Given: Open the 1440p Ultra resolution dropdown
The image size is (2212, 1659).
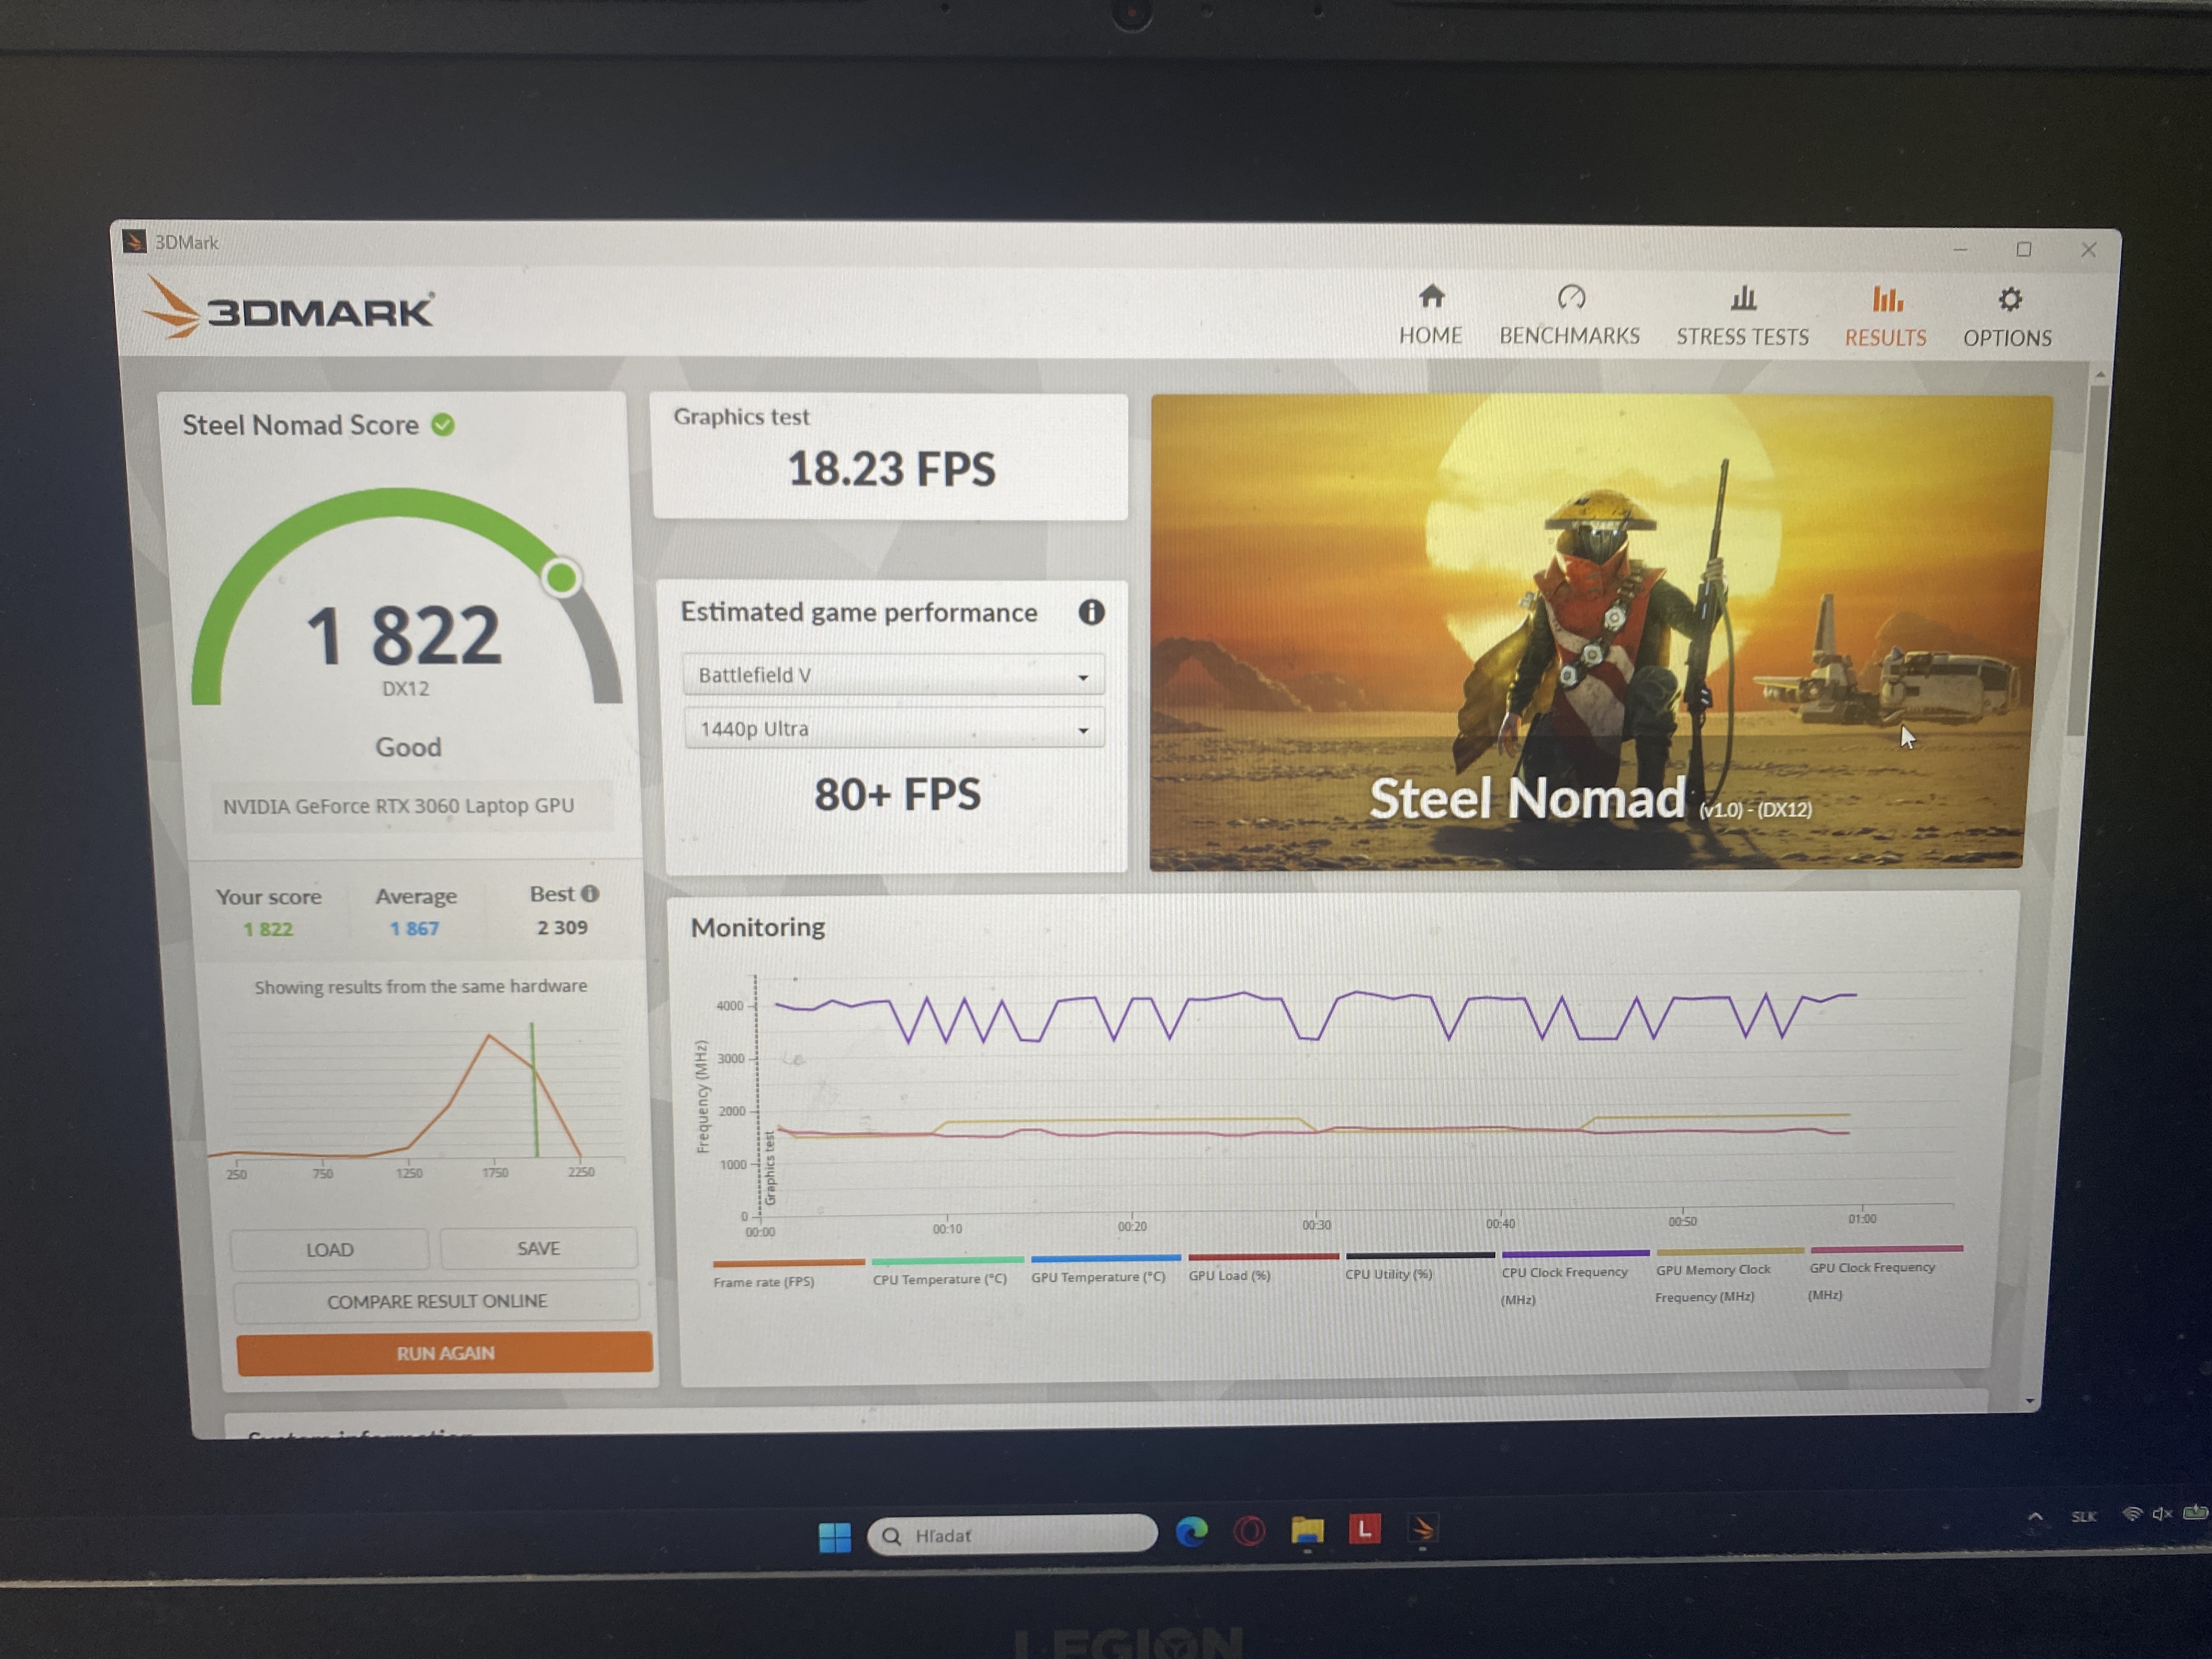Looking at the screenshot, I should tap(894, 729).
